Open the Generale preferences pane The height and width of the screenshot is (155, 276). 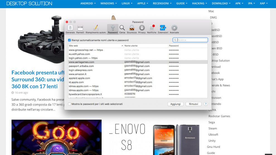point(70,29)
